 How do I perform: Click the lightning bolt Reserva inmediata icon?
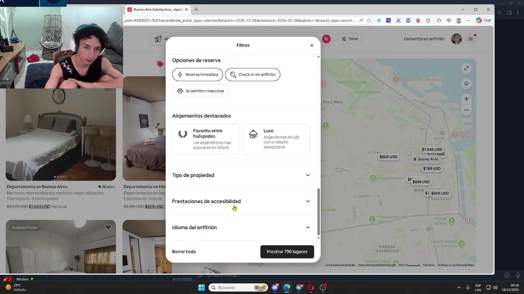[x=180, y=75]
